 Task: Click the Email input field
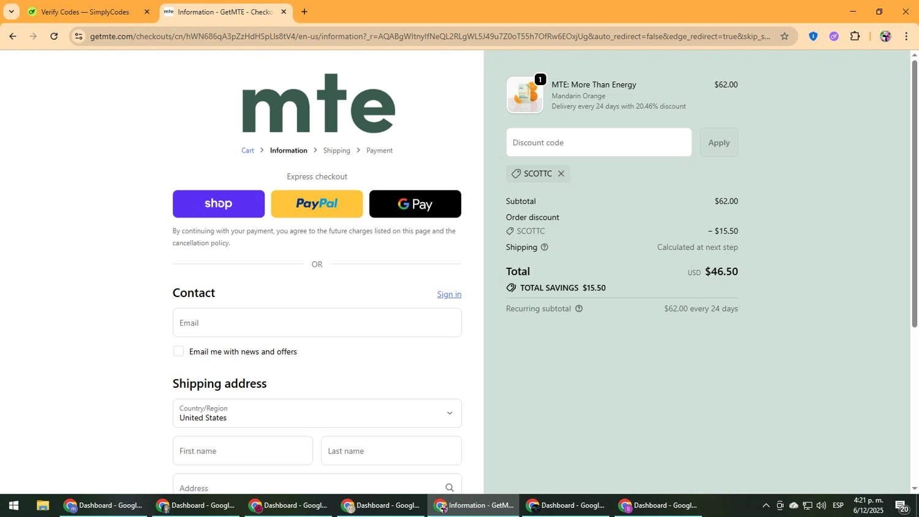pos(317,323)
